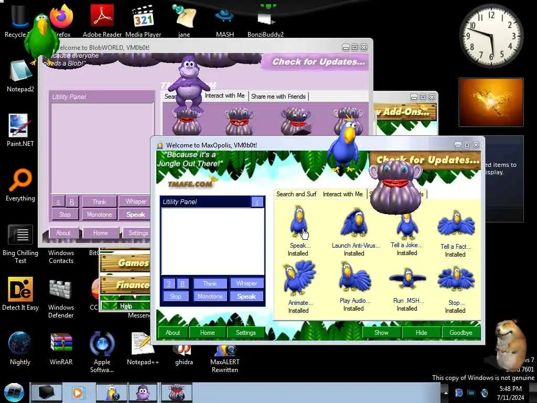Open Adobe Reader desktop icon

102,20
